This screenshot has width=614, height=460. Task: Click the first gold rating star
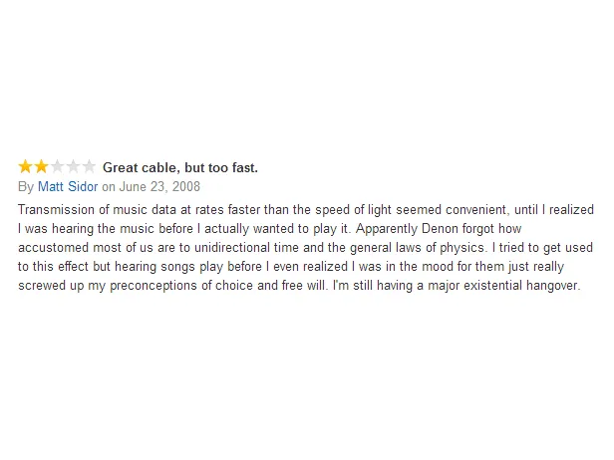pyautogui.click(x=25, y=166)
